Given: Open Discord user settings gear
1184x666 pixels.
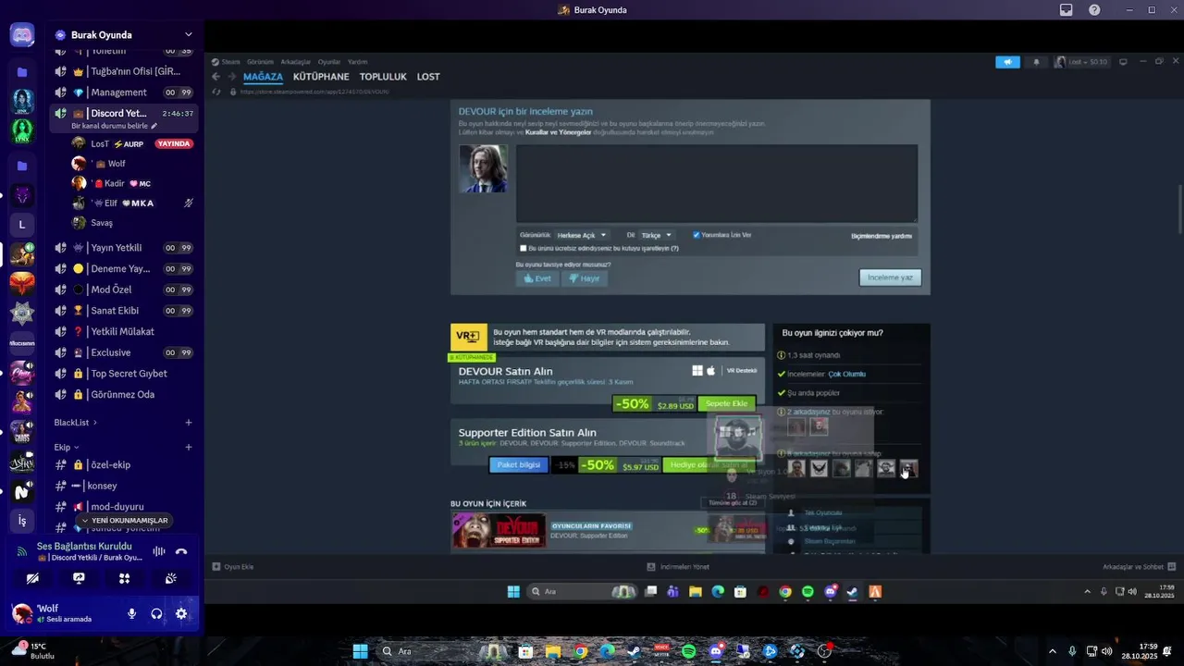Looking at the screenshot, I should [181, 613].
